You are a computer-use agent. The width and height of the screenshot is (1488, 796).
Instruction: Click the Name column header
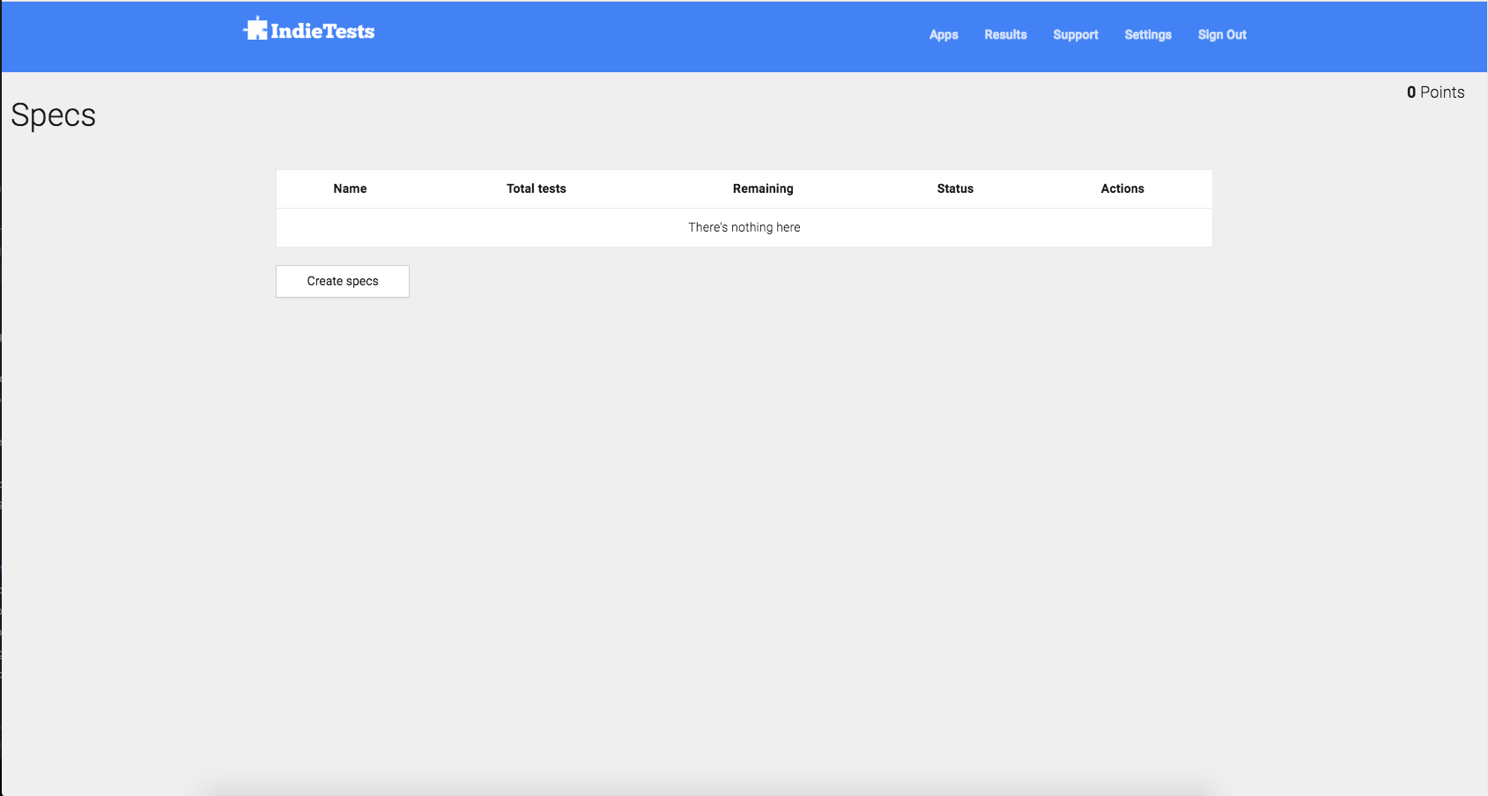tap(350, 188)
